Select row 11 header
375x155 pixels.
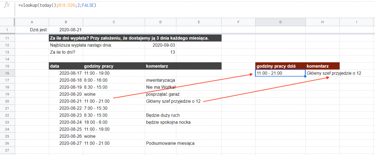pyautogui.click(x=7, y=38)
